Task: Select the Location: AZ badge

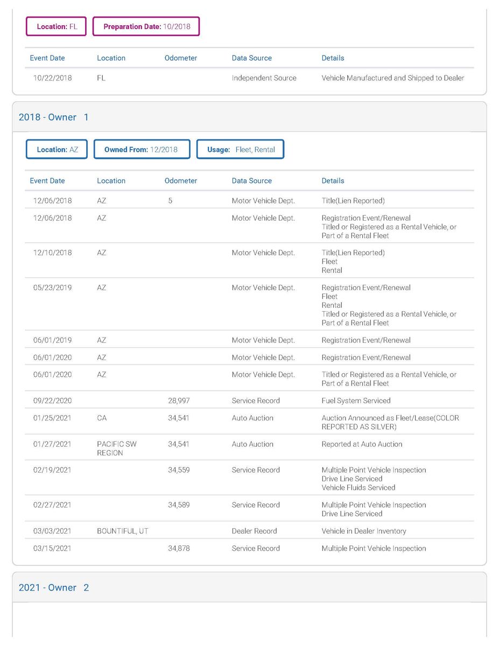Action: click(57, 150)
